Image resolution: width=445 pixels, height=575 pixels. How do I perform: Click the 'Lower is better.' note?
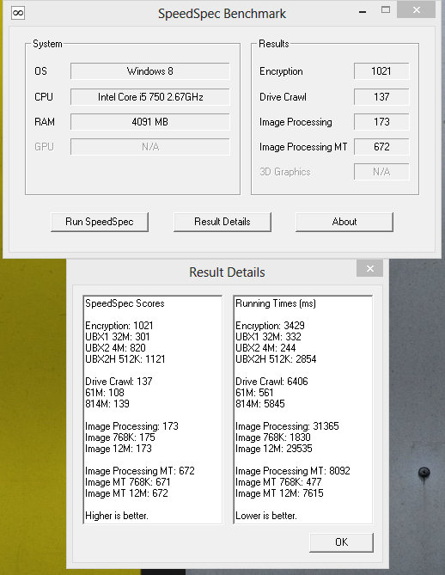(x=266, y=516)
